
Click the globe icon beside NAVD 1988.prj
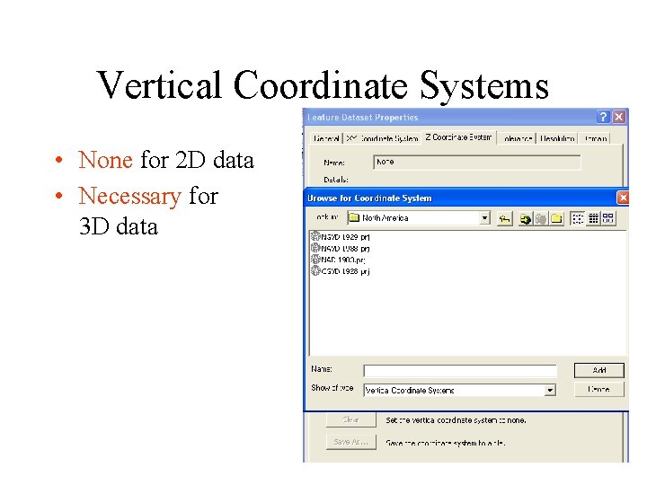315,248
